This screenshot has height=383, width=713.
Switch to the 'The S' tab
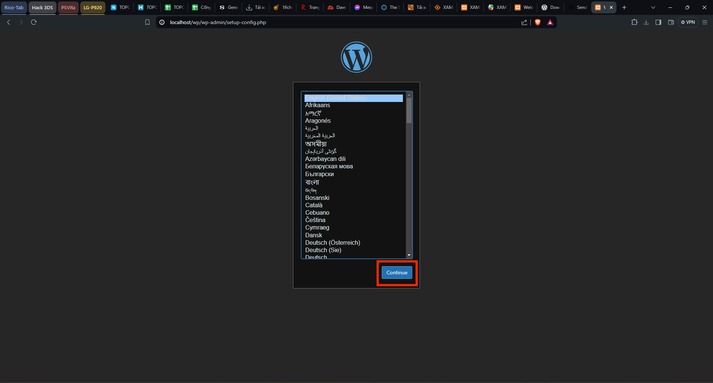click(x=390, y=7)
